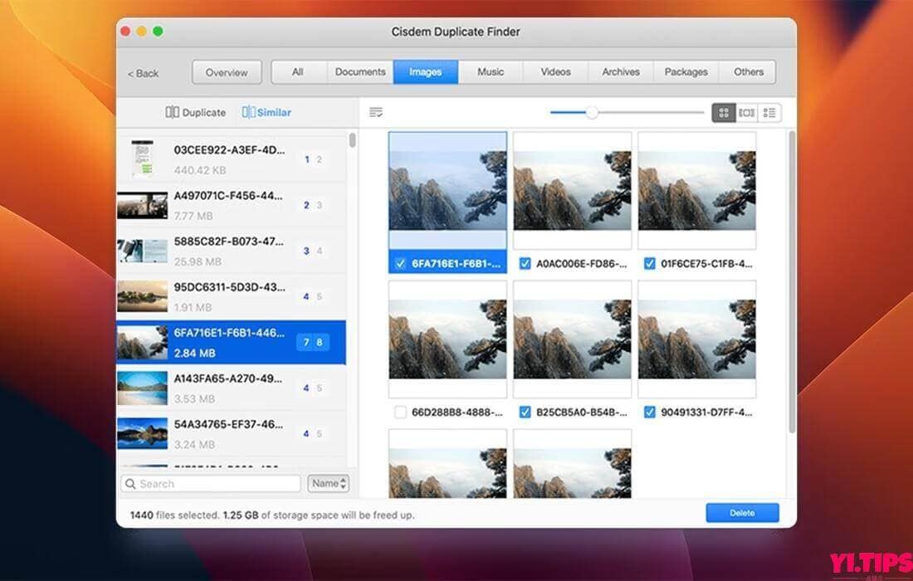913x581 pixels.
Task: Click the Back button
Action: click(142, 73)
